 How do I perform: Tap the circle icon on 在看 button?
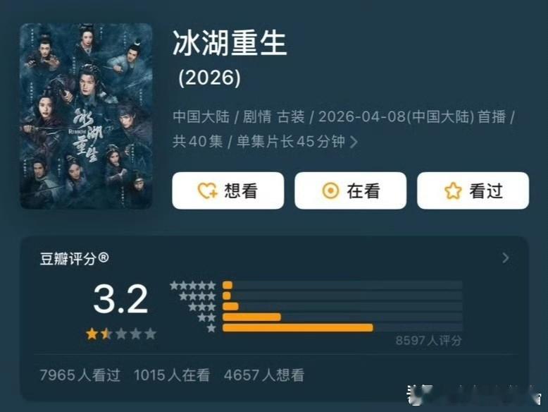tap(330, 190)
